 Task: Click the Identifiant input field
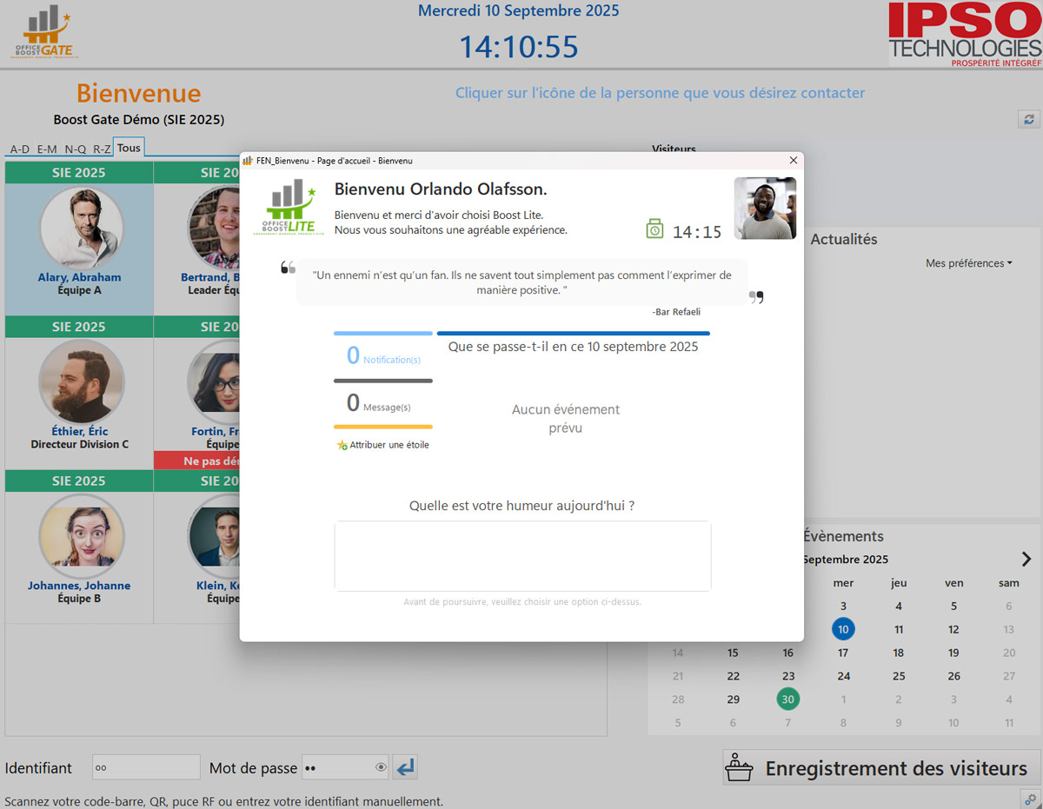pos(146,767)
